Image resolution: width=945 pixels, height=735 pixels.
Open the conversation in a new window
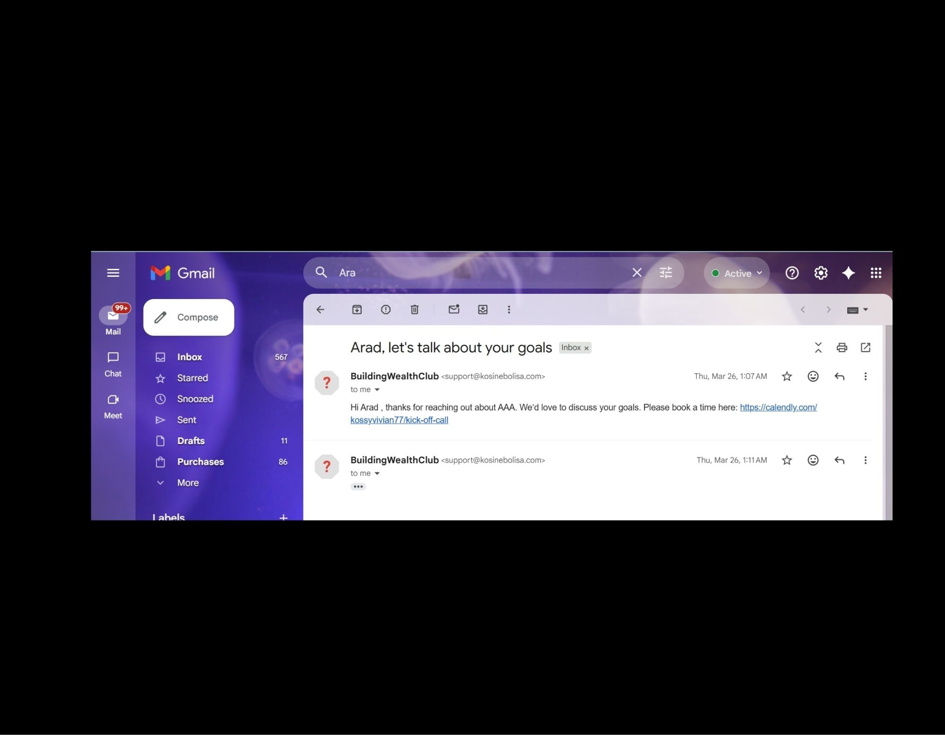pos(865,348)
